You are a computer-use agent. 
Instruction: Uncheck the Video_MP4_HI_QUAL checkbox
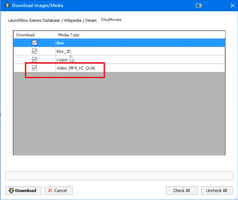[x=34, y=68]
